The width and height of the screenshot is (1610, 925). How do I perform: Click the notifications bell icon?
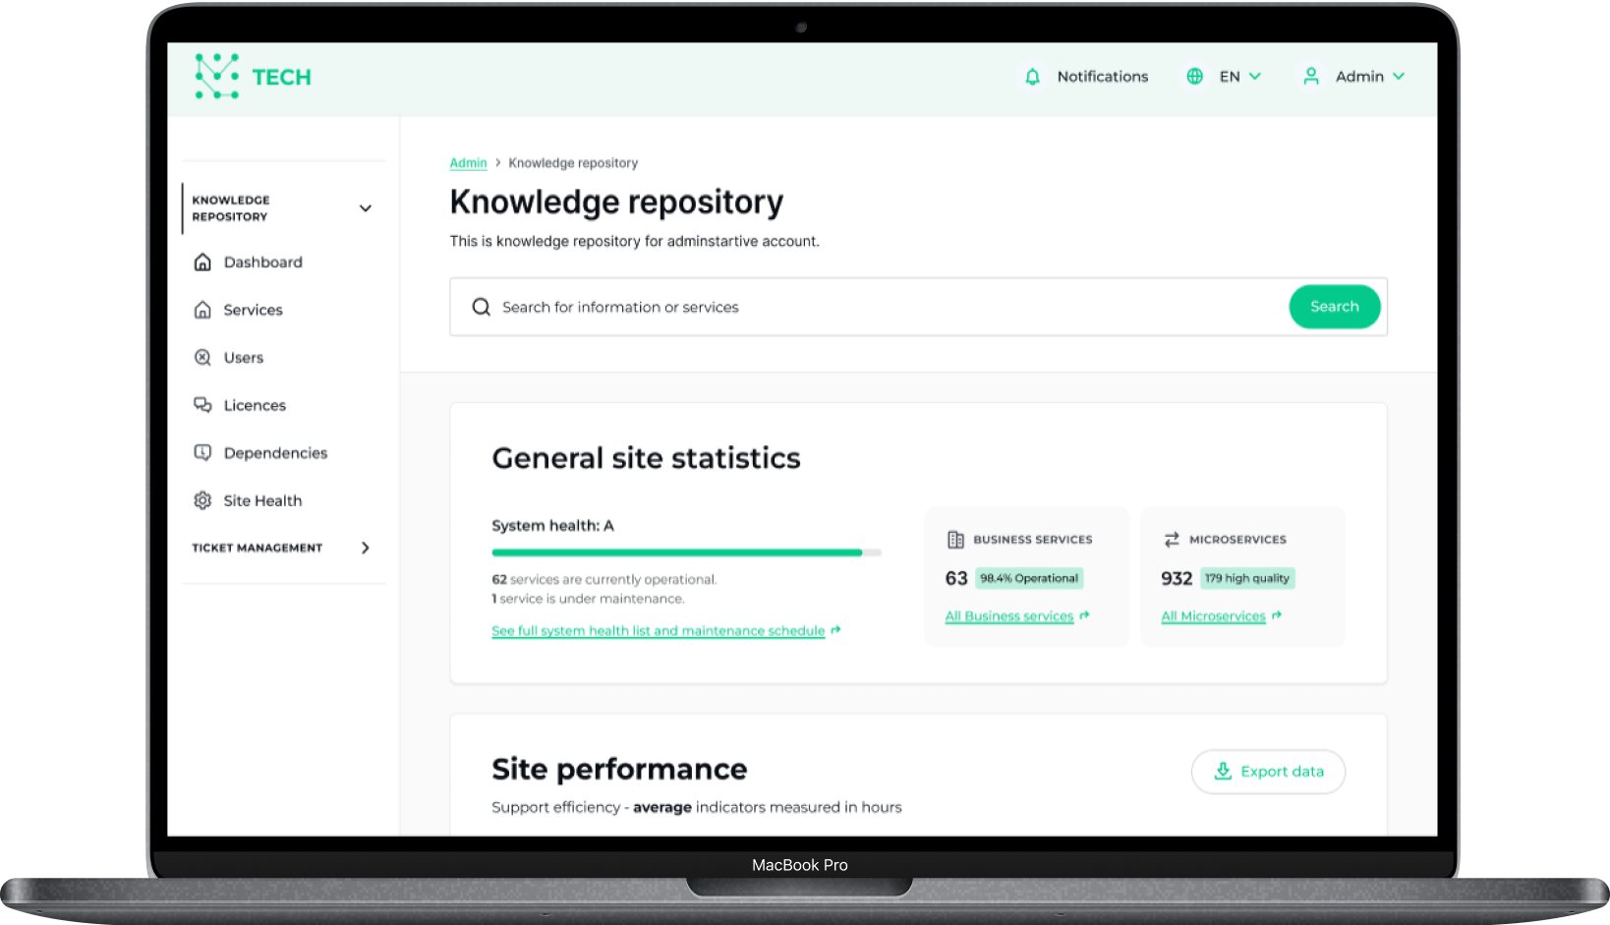click(1032, 77)
